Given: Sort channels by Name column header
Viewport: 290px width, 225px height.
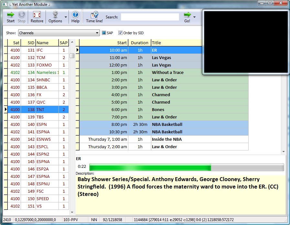Looking at the screenshot, I should (x=47, y=43).
